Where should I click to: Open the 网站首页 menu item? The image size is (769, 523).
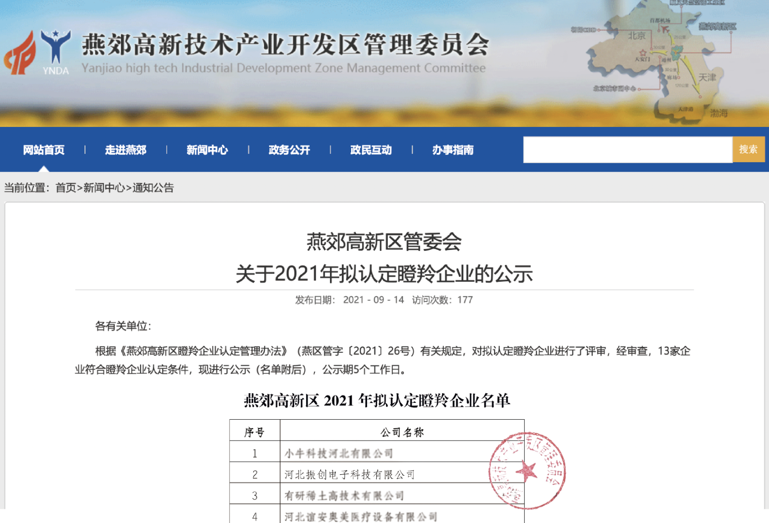(43, 150)
